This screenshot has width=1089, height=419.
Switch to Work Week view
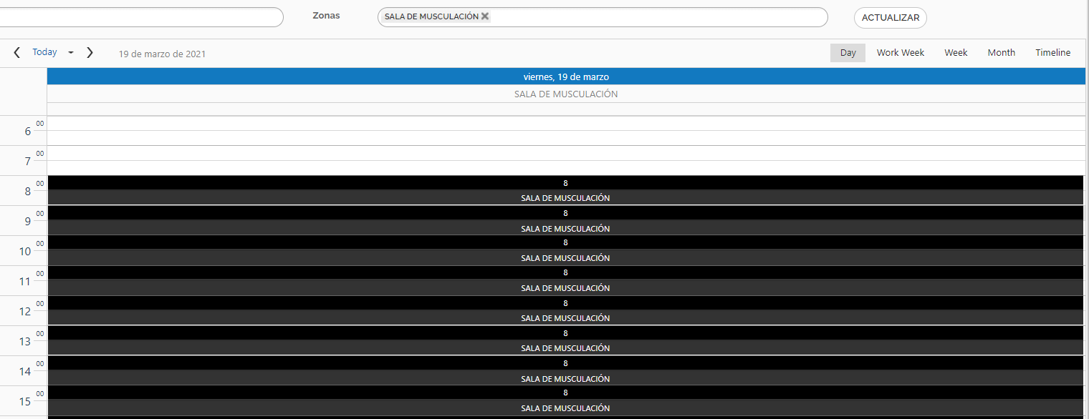click(x=901, y=53)
